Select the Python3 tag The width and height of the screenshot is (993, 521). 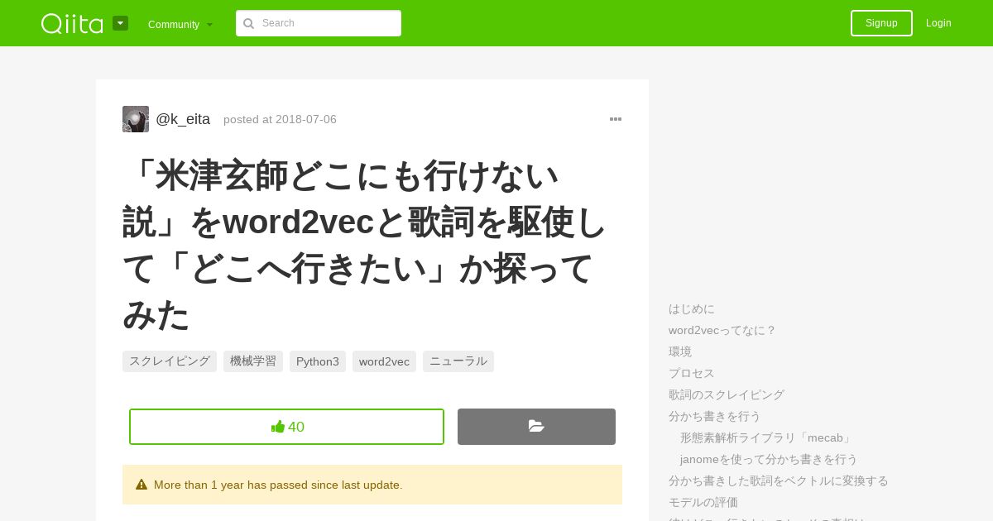click(x=318, y=361)
